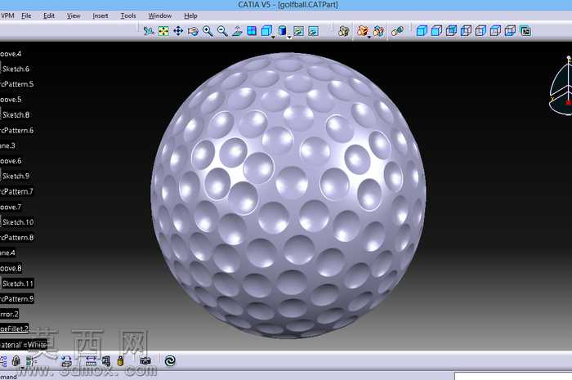Click the linked cylinders icon

point(397,31)
